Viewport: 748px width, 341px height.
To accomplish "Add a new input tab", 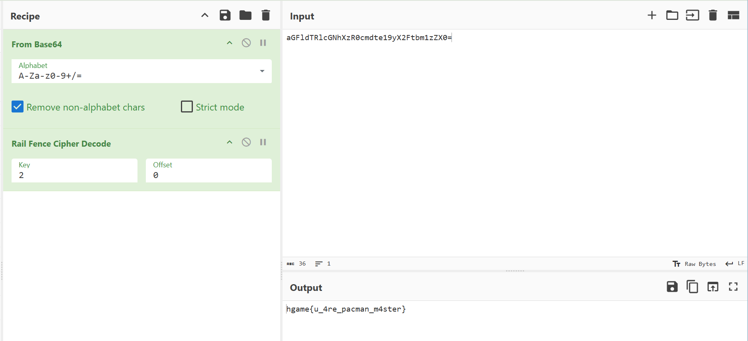I will (x=652, y=15).
